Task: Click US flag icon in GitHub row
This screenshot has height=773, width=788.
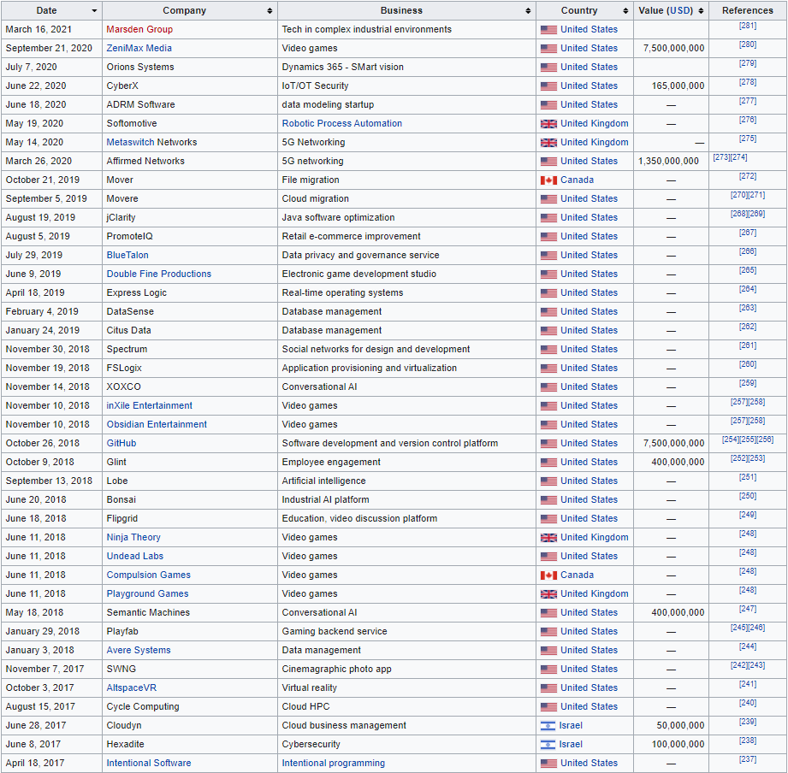Action: pyautogui.click(x=548, y=444)
